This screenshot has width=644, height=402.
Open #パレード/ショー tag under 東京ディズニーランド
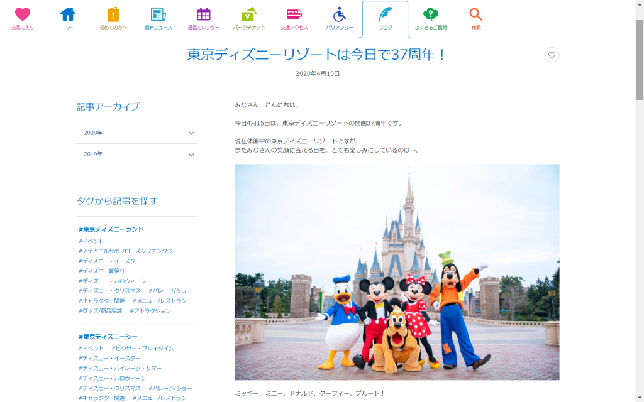point(170,291)
